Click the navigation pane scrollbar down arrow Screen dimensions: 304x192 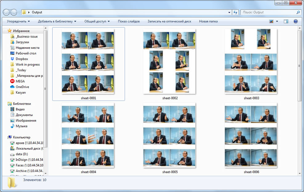[46, 174]
